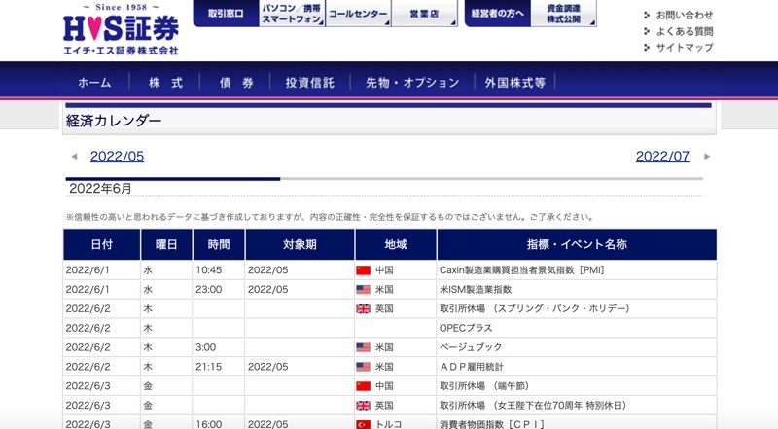Screen dimensions: 778x429
Task: Select 取引所休場 (スプリング・バンク・ホリデー) text
Action: 536,308
